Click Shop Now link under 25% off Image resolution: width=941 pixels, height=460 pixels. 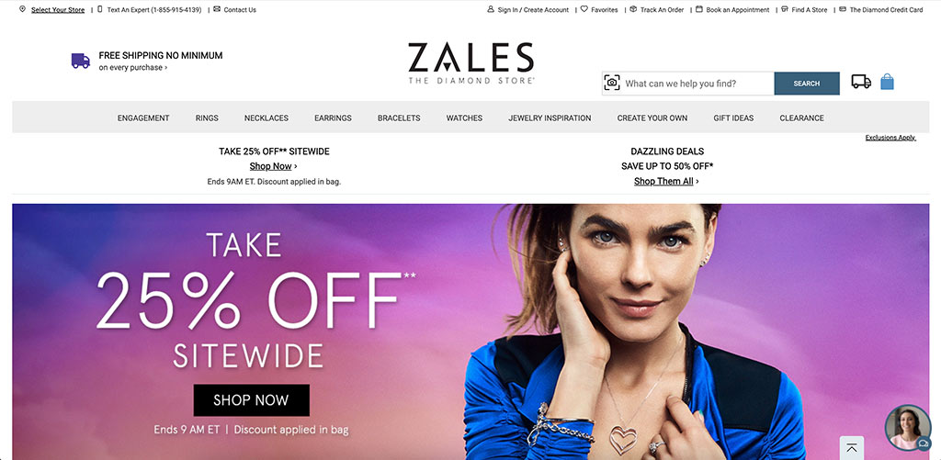(274, 166)
